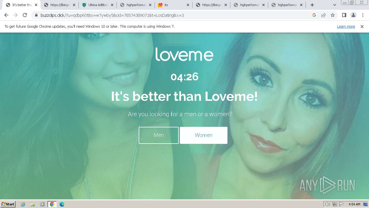Open a new tab

click(x=312, y=5)
